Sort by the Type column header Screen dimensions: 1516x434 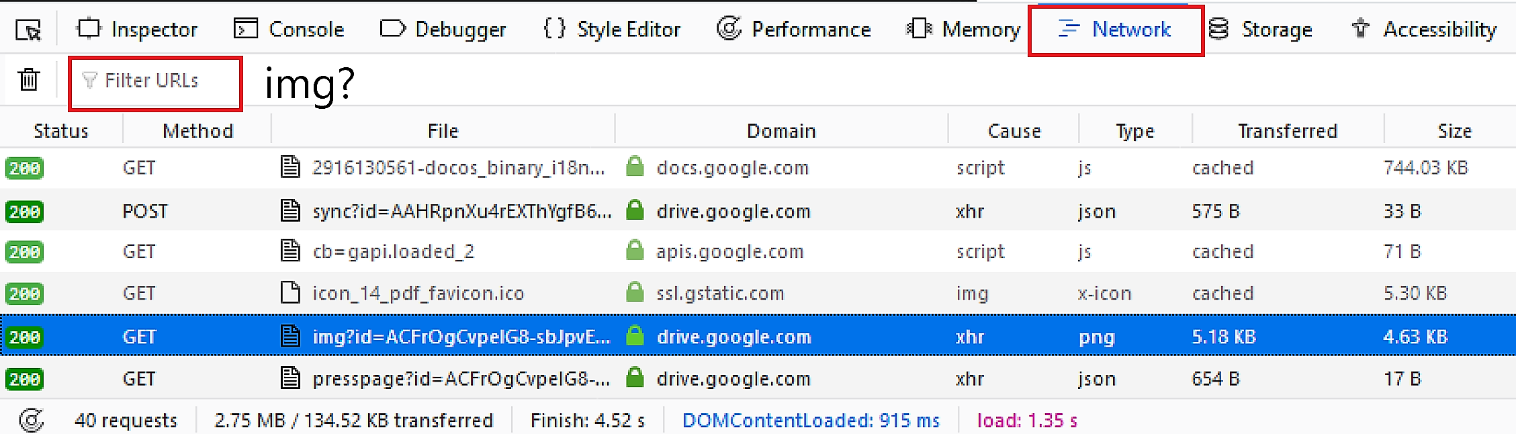[1135, 130]
